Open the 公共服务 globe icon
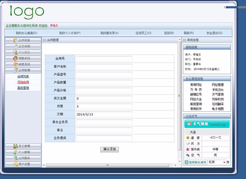Viewport: 246px width, 179px height. click(x=16, y=158)
